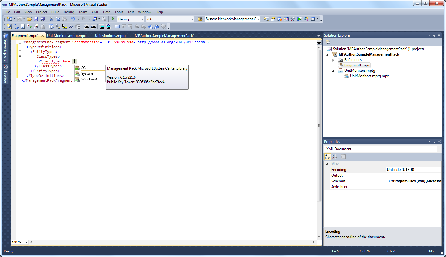The height and width of the screenshot is (257, 446).
Task: Click the Encoding property value field
Action: pos(414,170)
